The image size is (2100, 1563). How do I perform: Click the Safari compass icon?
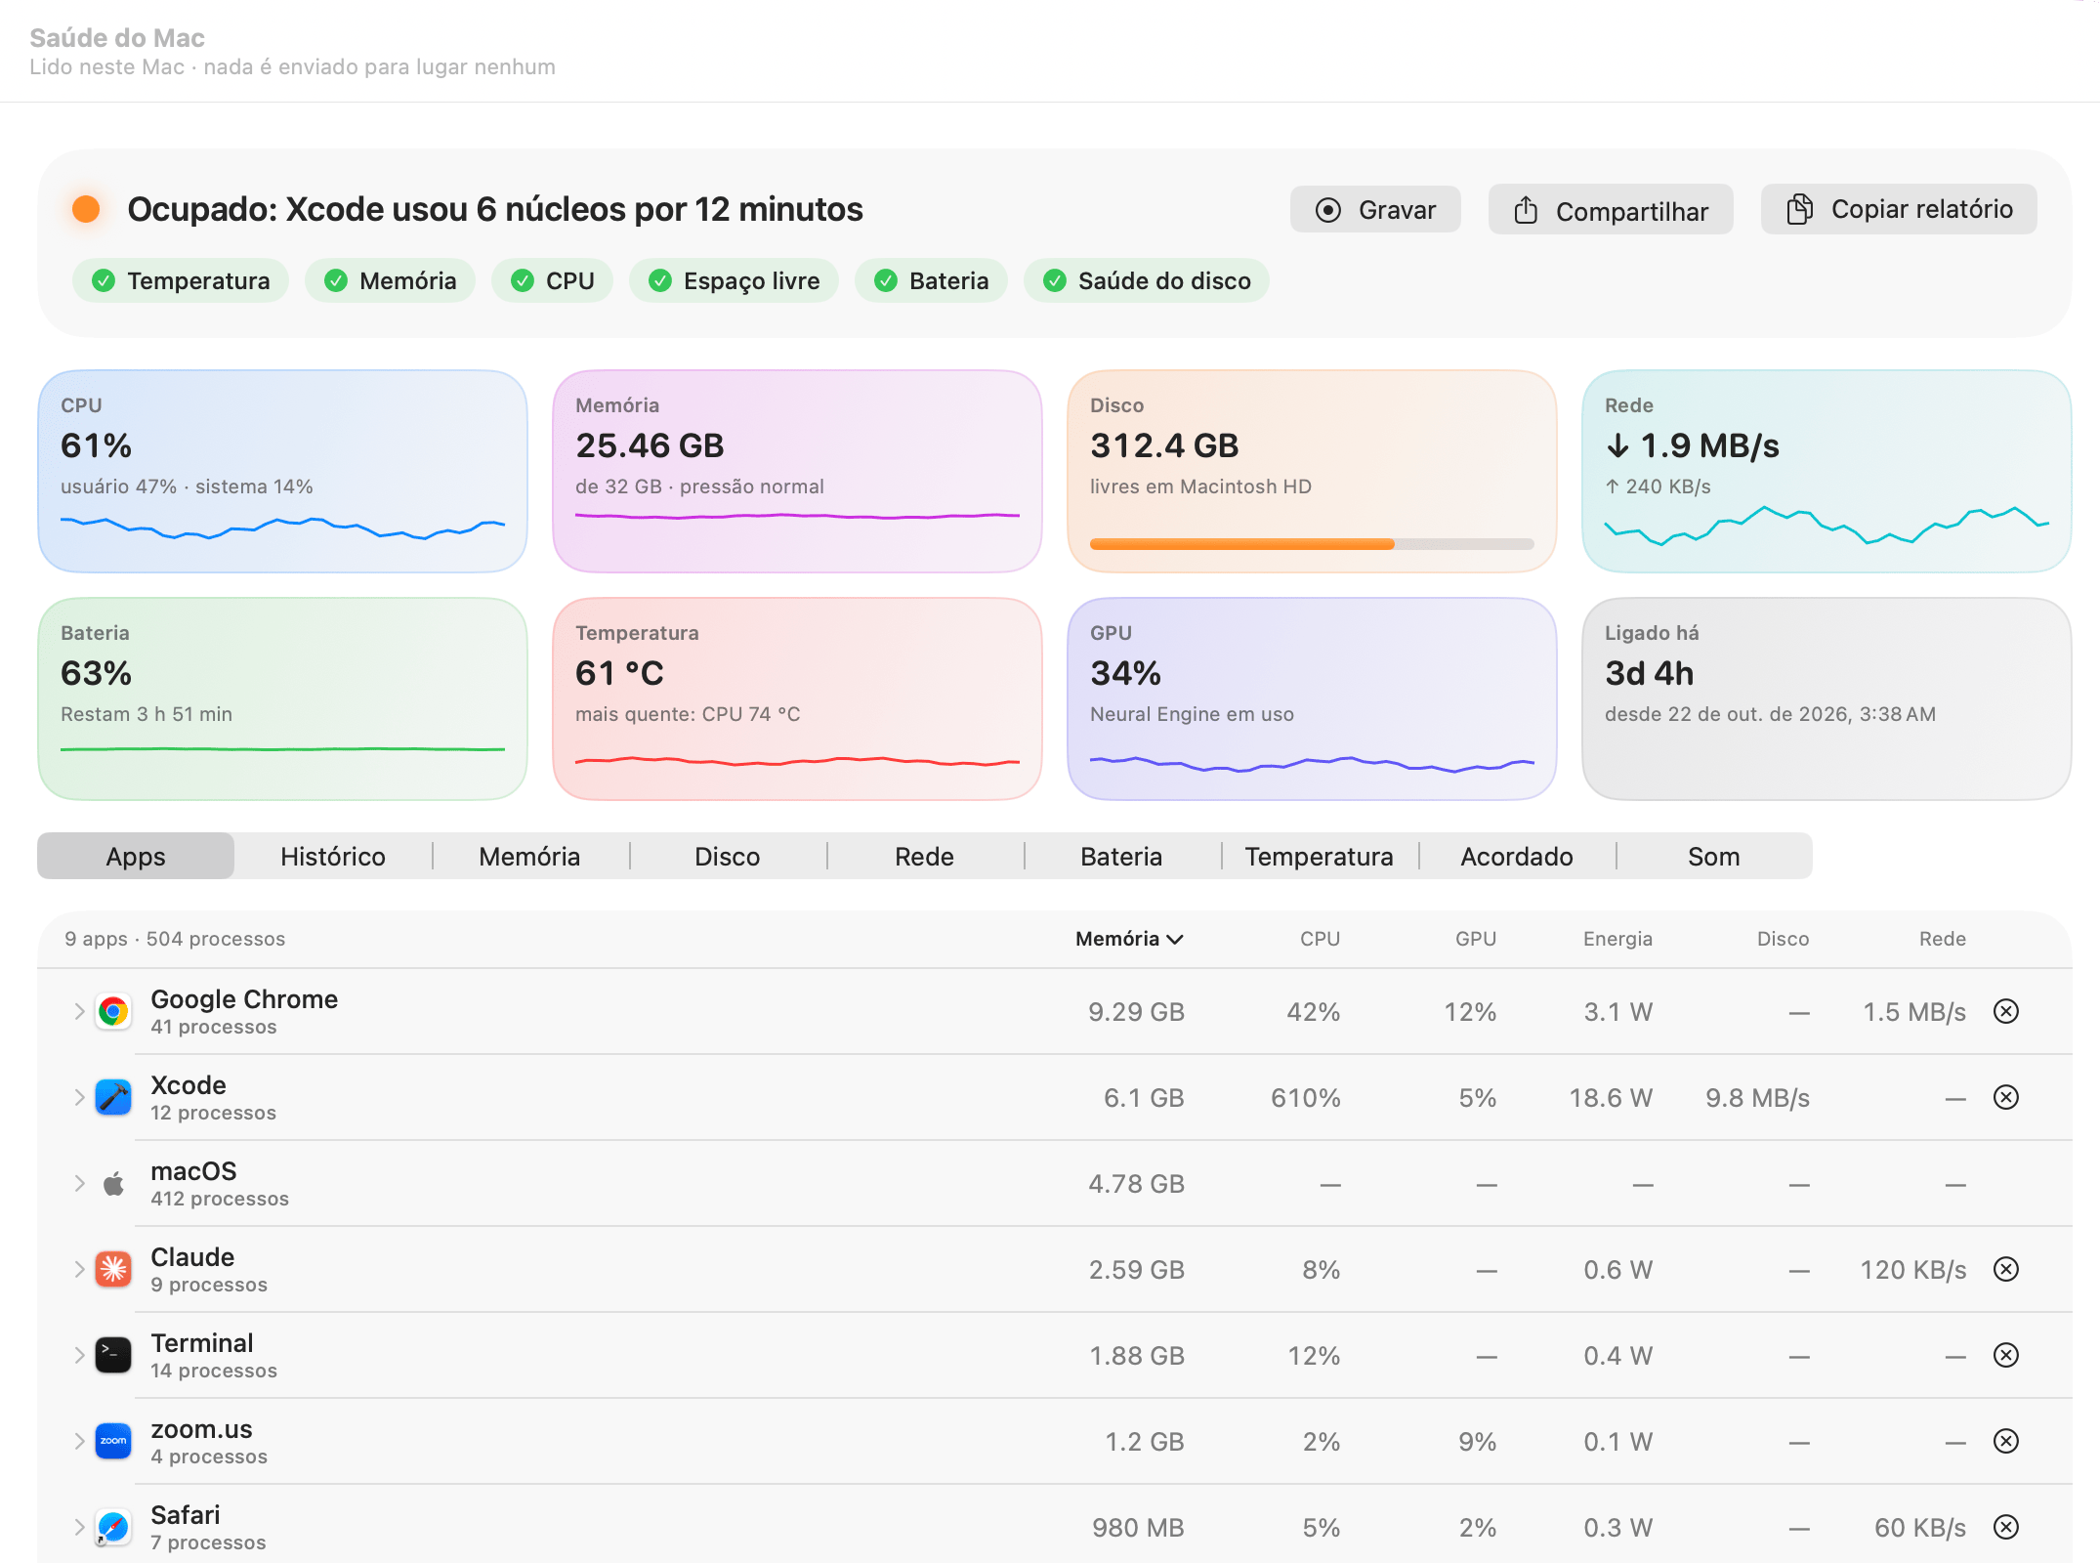pos(113,1528)
